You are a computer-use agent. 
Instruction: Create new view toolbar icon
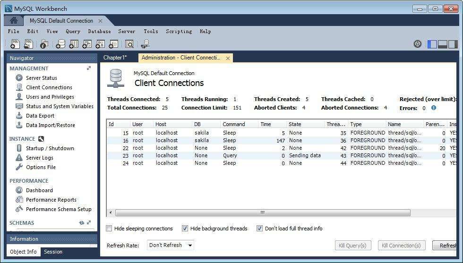coord(87,44)
